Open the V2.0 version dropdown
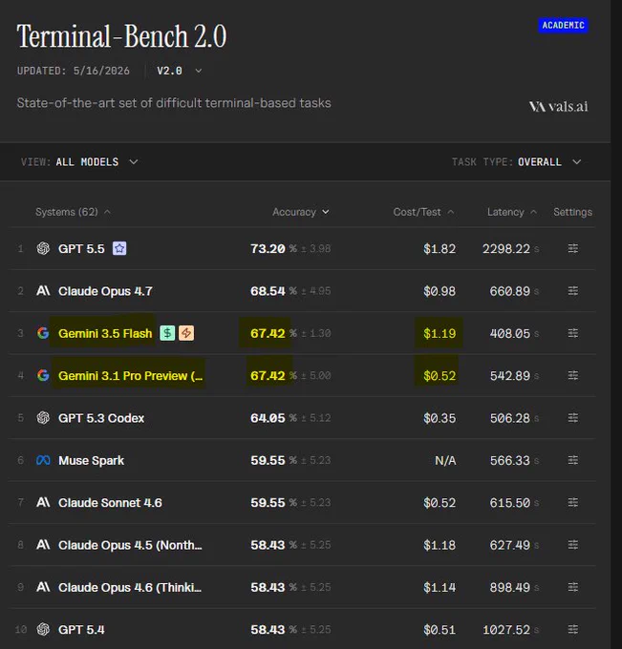This screenshot has width=622, height=649. click(179, 71)
